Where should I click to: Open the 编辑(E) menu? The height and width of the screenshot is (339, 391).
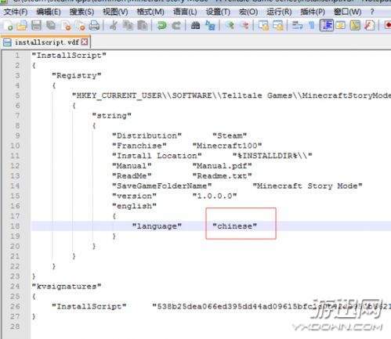pos(49,12)
